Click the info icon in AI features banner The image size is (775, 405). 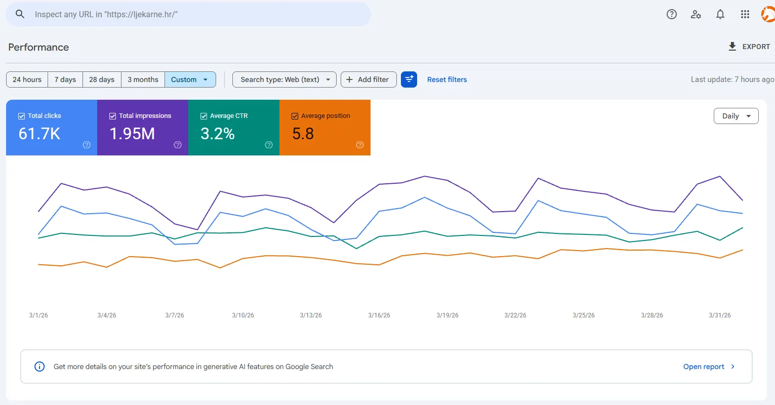pyautogui.click(x=39, y=367)
